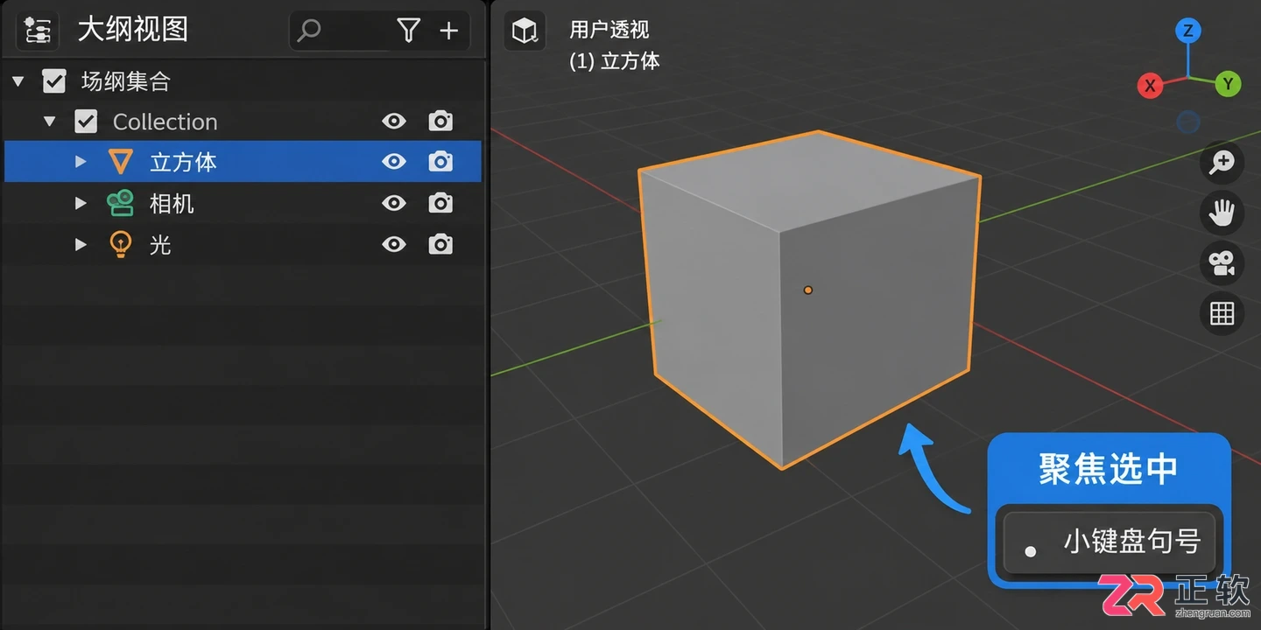Snap view to the green Y axis

(1229, 84)
